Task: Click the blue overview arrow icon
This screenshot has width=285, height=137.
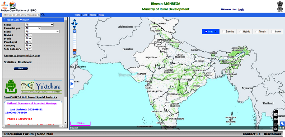Action: pyautogui.click(x=282, y=124)
